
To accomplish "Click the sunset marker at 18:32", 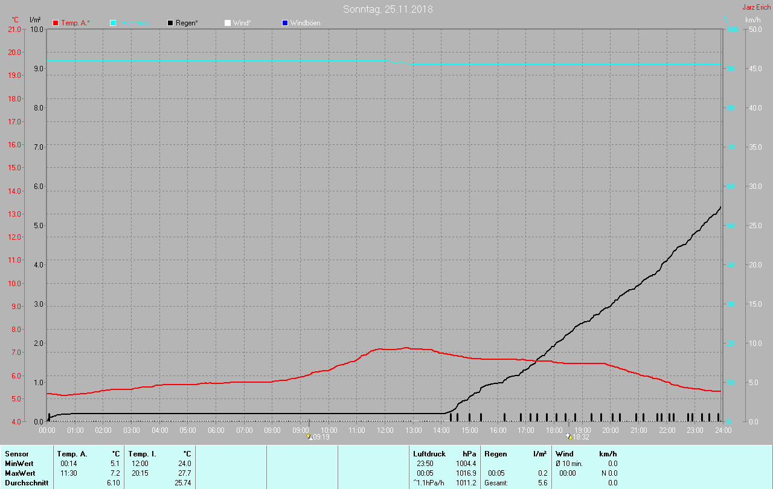I will coord(568,436).
